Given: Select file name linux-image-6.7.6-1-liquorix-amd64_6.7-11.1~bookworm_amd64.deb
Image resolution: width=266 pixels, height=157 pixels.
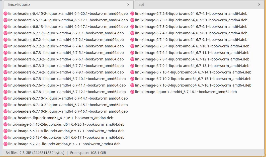Looking at the screenshot, I should tap(192, 53).
